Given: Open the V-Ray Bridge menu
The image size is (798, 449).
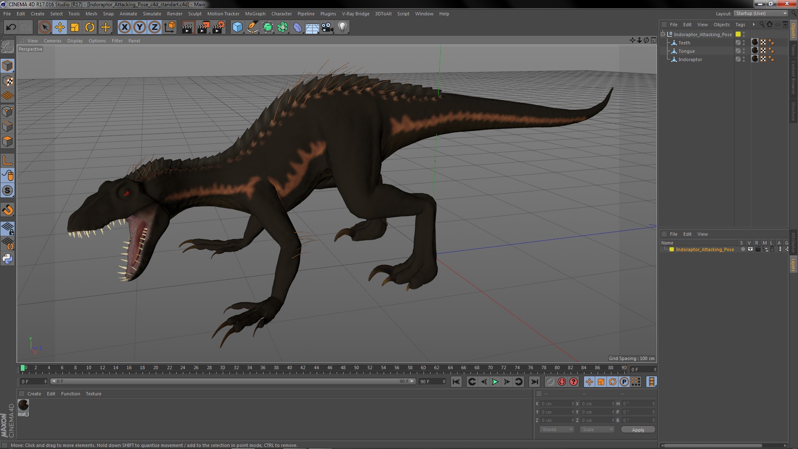Looking at the screenshot, I should 355,14.
